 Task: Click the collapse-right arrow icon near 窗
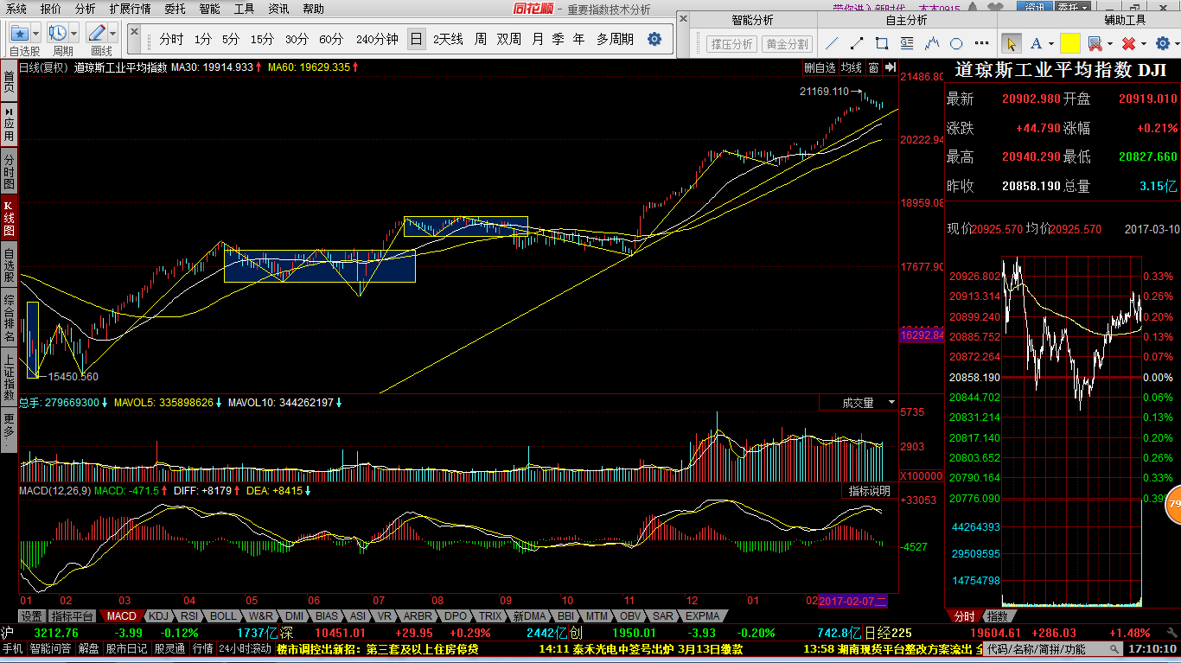click(891, 67)
